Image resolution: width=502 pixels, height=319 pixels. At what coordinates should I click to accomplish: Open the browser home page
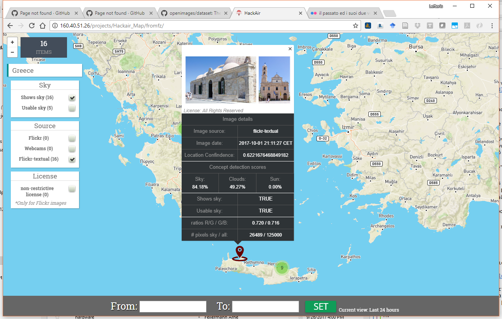(x=43, y=26)
